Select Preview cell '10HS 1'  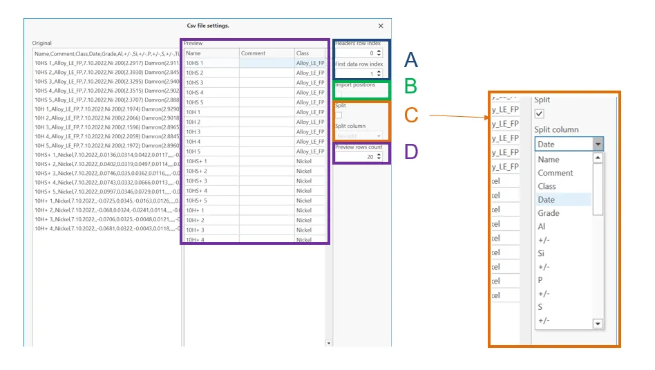(x=211, y=63)
